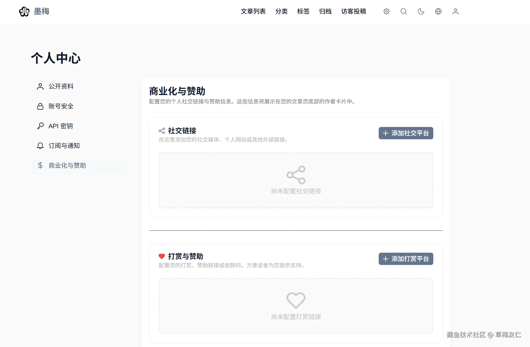Click the 墨梅 plum blossom logo
Viewport: 530px width, 347px height.
coord(24,11)
